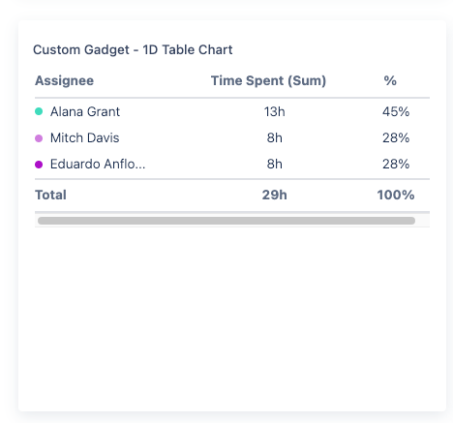Click the Total row label
This screenshot has width=453, height=423.
coord(50,195)
